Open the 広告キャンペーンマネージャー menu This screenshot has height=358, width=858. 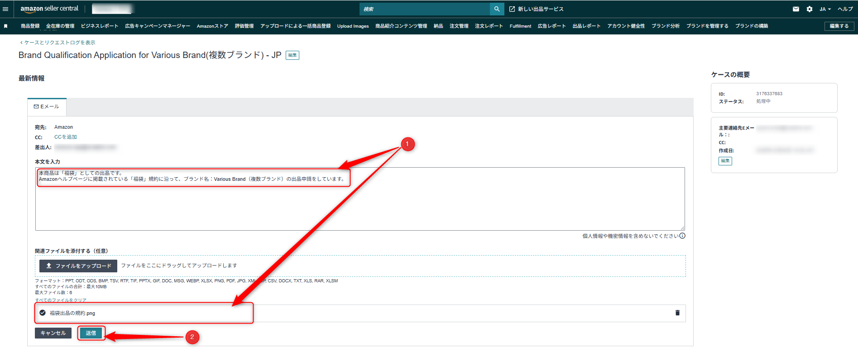158,26
